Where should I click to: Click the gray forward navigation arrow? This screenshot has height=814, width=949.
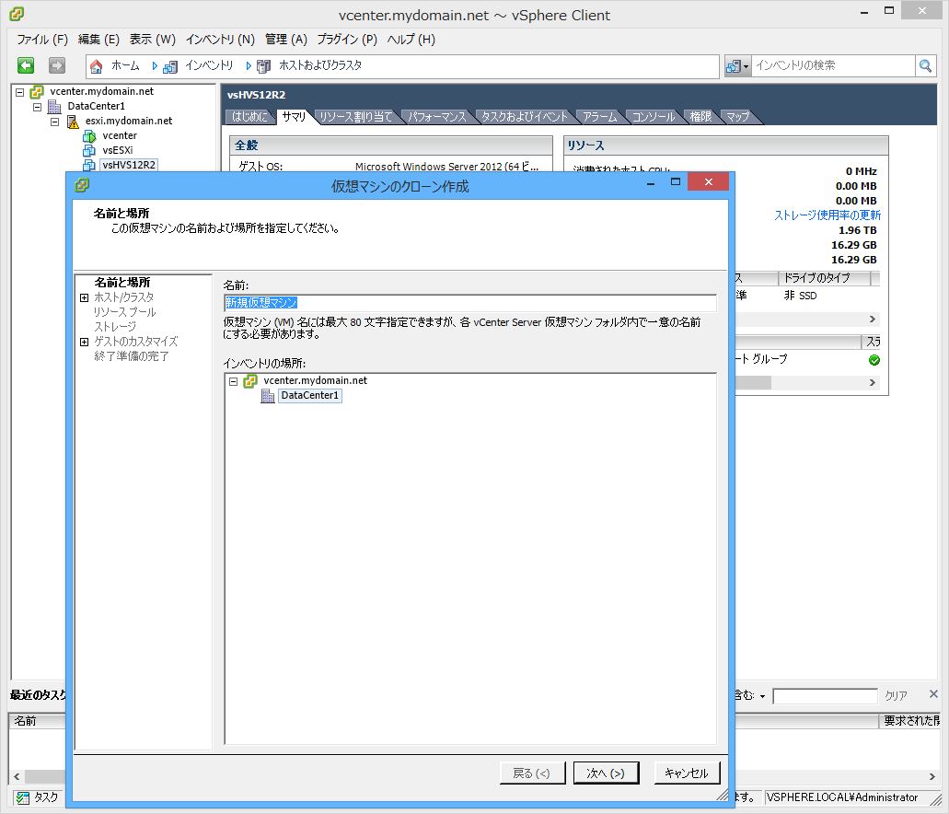point(57,65)
